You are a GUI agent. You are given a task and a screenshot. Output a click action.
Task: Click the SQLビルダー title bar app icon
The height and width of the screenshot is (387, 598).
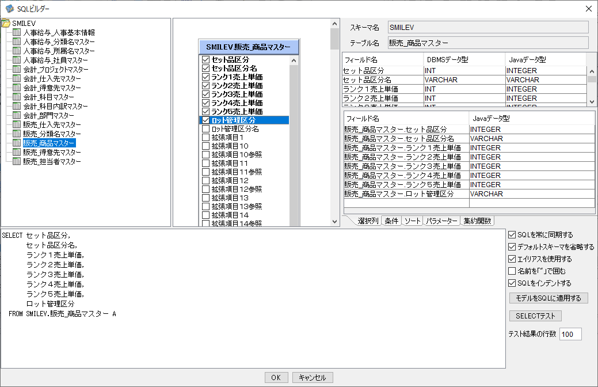tap(10, 9)
